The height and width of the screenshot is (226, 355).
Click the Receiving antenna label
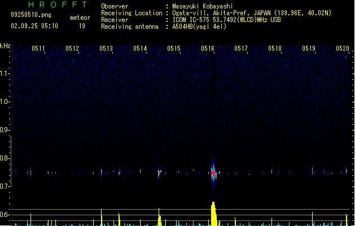click(130, 27)
